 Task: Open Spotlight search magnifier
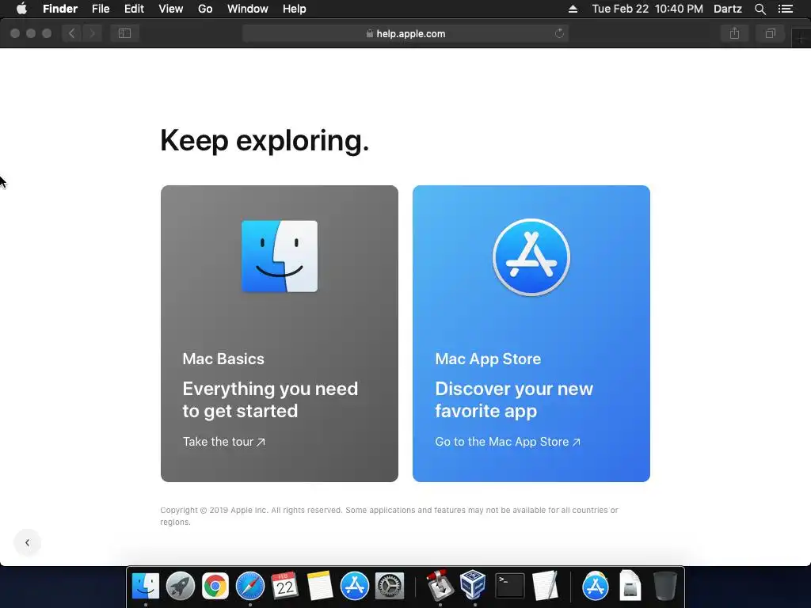coord(760,9)
